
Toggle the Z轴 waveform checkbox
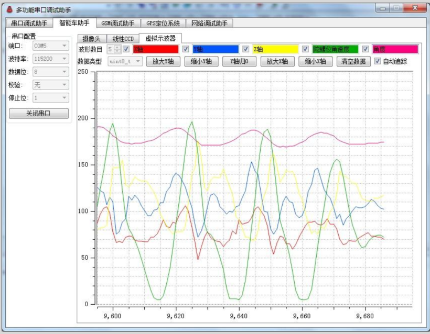[x=246, y=49]
